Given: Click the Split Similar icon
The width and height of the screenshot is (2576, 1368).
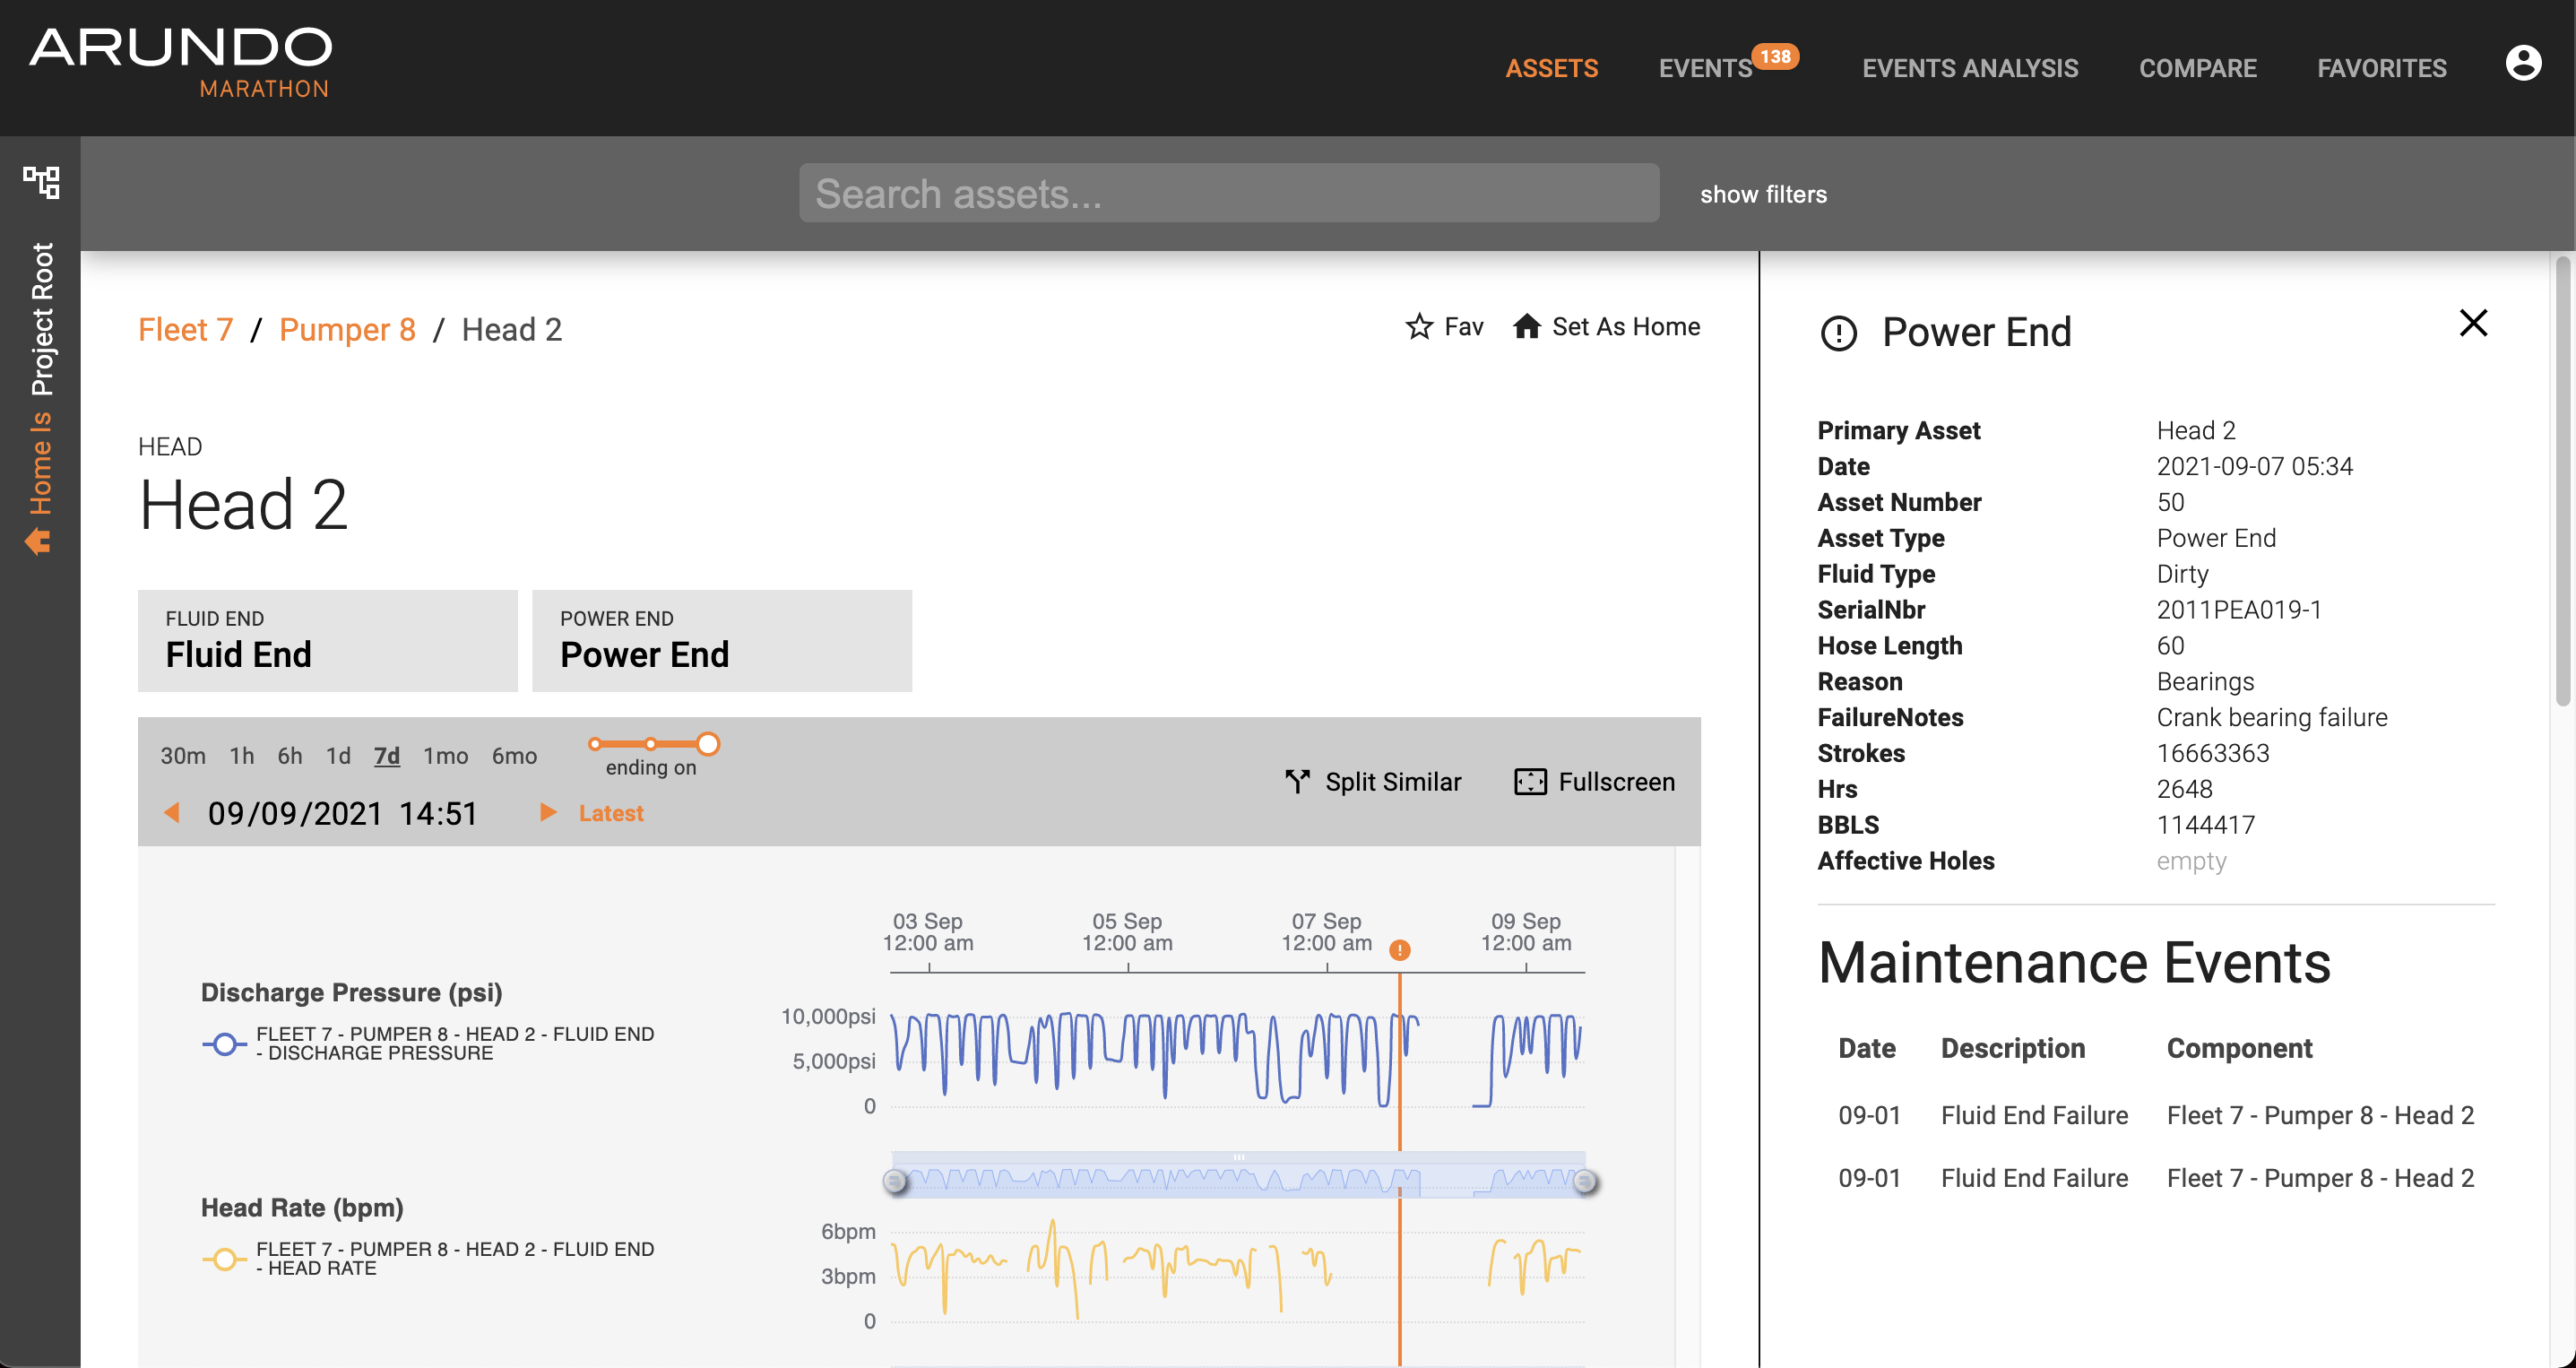Looking at the screenshot, I should [1297, 781].
